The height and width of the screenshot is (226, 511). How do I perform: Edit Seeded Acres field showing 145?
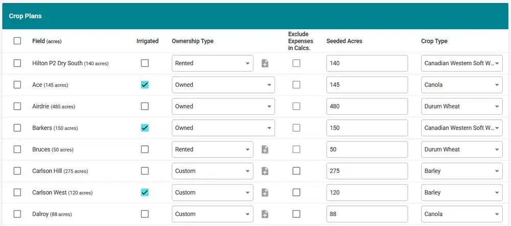367,85
